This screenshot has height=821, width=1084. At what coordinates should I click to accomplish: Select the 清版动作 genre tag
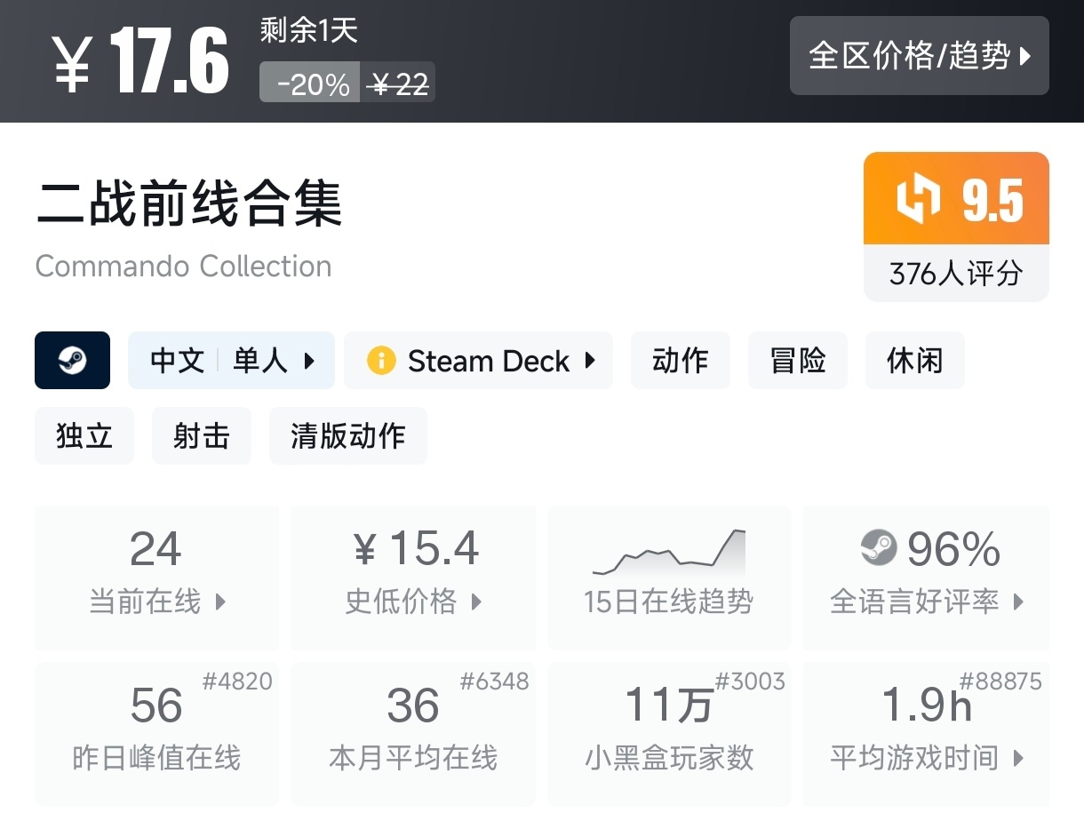pyautogui.click(x=347, y=436)
